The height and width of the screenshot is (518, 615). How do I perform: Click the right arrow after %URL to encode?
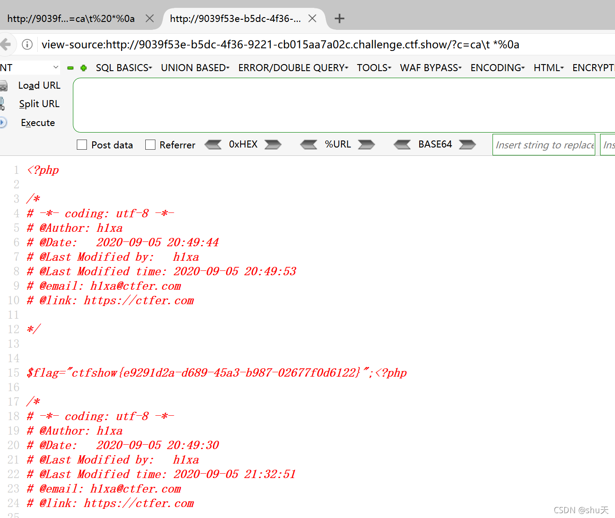[x=367, y=144]
